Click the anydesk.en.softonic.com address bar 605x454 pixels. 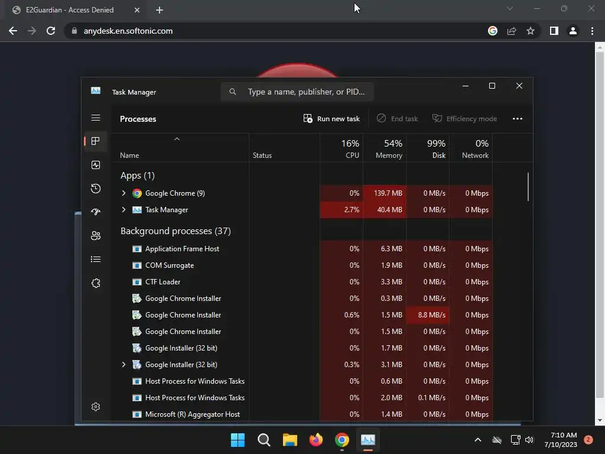pyautogui.click(x=128, y=31)
